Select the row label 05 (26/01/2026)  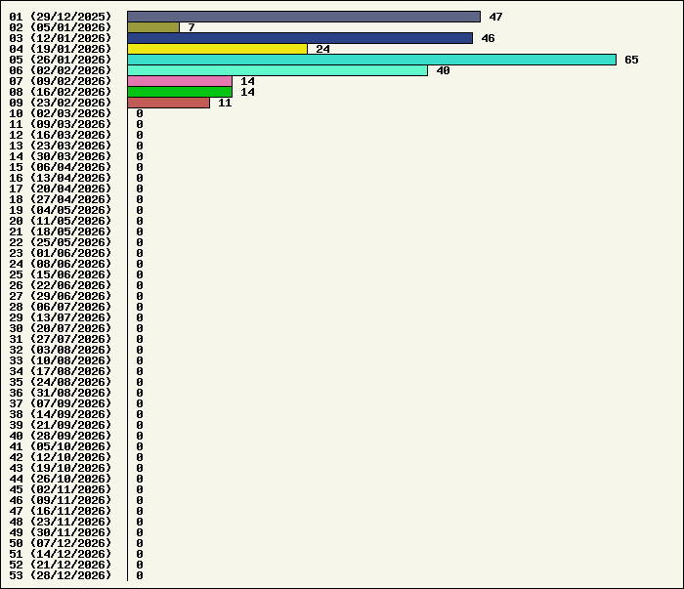point(61,60)
